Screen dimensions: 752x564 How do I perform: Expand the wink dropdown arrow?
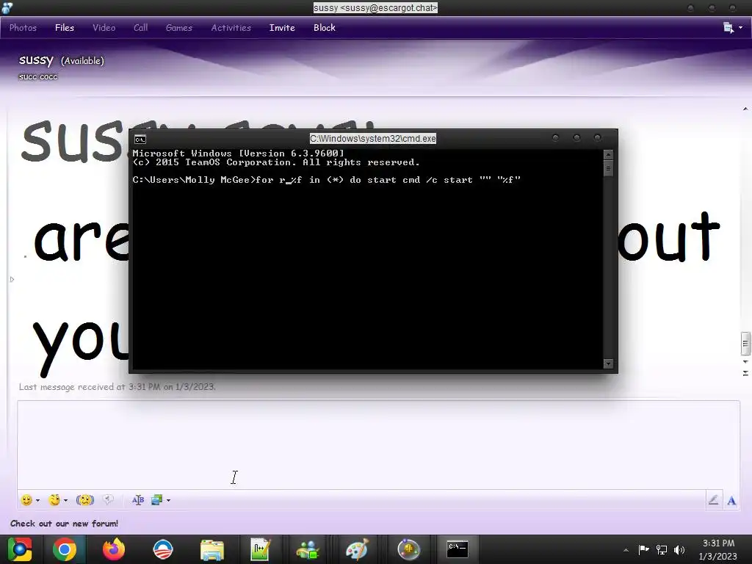(65, 501)
